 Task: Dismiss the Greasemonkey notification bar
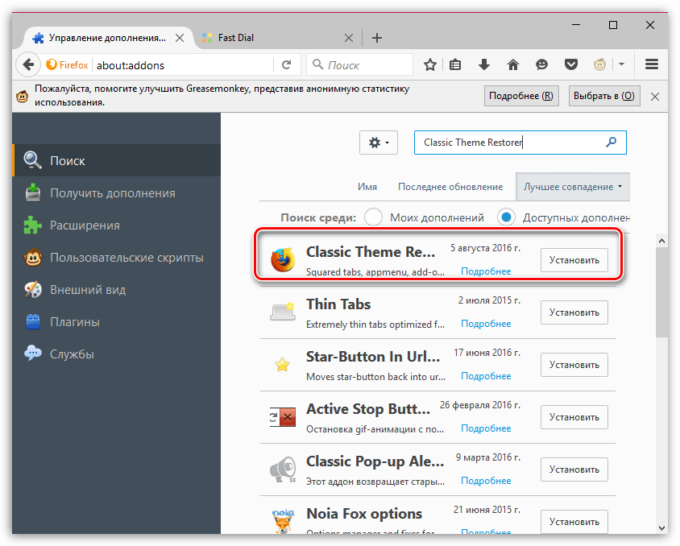[x=655, y=96]
